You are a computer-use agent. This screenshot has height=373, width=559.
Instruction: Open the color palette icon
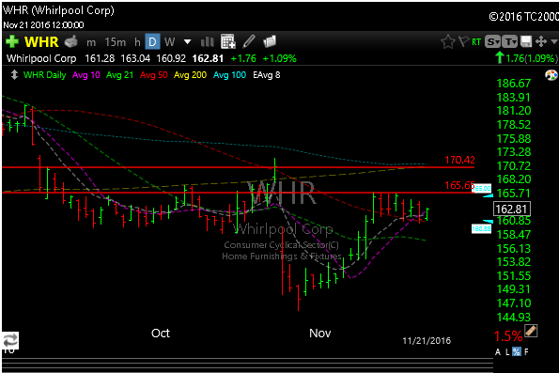point(551,75)
